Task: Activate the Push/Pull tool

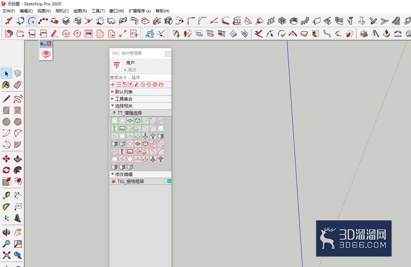Action: tap(18, 159)
